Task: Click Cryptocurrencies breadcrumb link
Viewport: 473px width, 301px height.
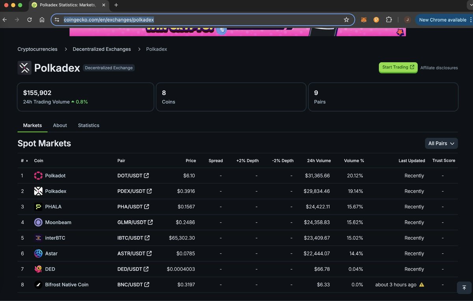Action: pyautogui.click(x=37, y=49)
